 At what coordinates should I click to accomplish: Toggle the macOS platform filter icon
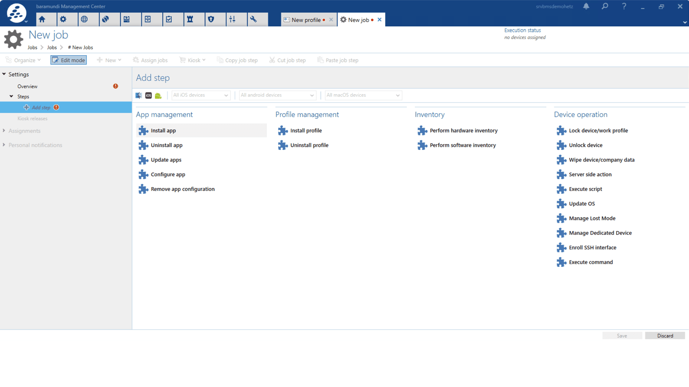click(139, 95)
